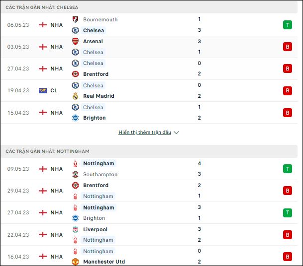
Task: Click the green T badge for Bournemouth match
Action: [288, 25]
